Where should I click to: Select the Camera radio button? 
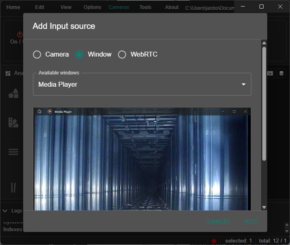[x=37, y=55]
